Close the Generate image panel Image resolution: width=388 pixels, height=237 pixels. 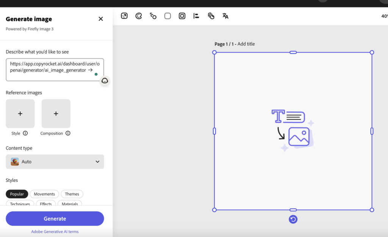point(101,19)
